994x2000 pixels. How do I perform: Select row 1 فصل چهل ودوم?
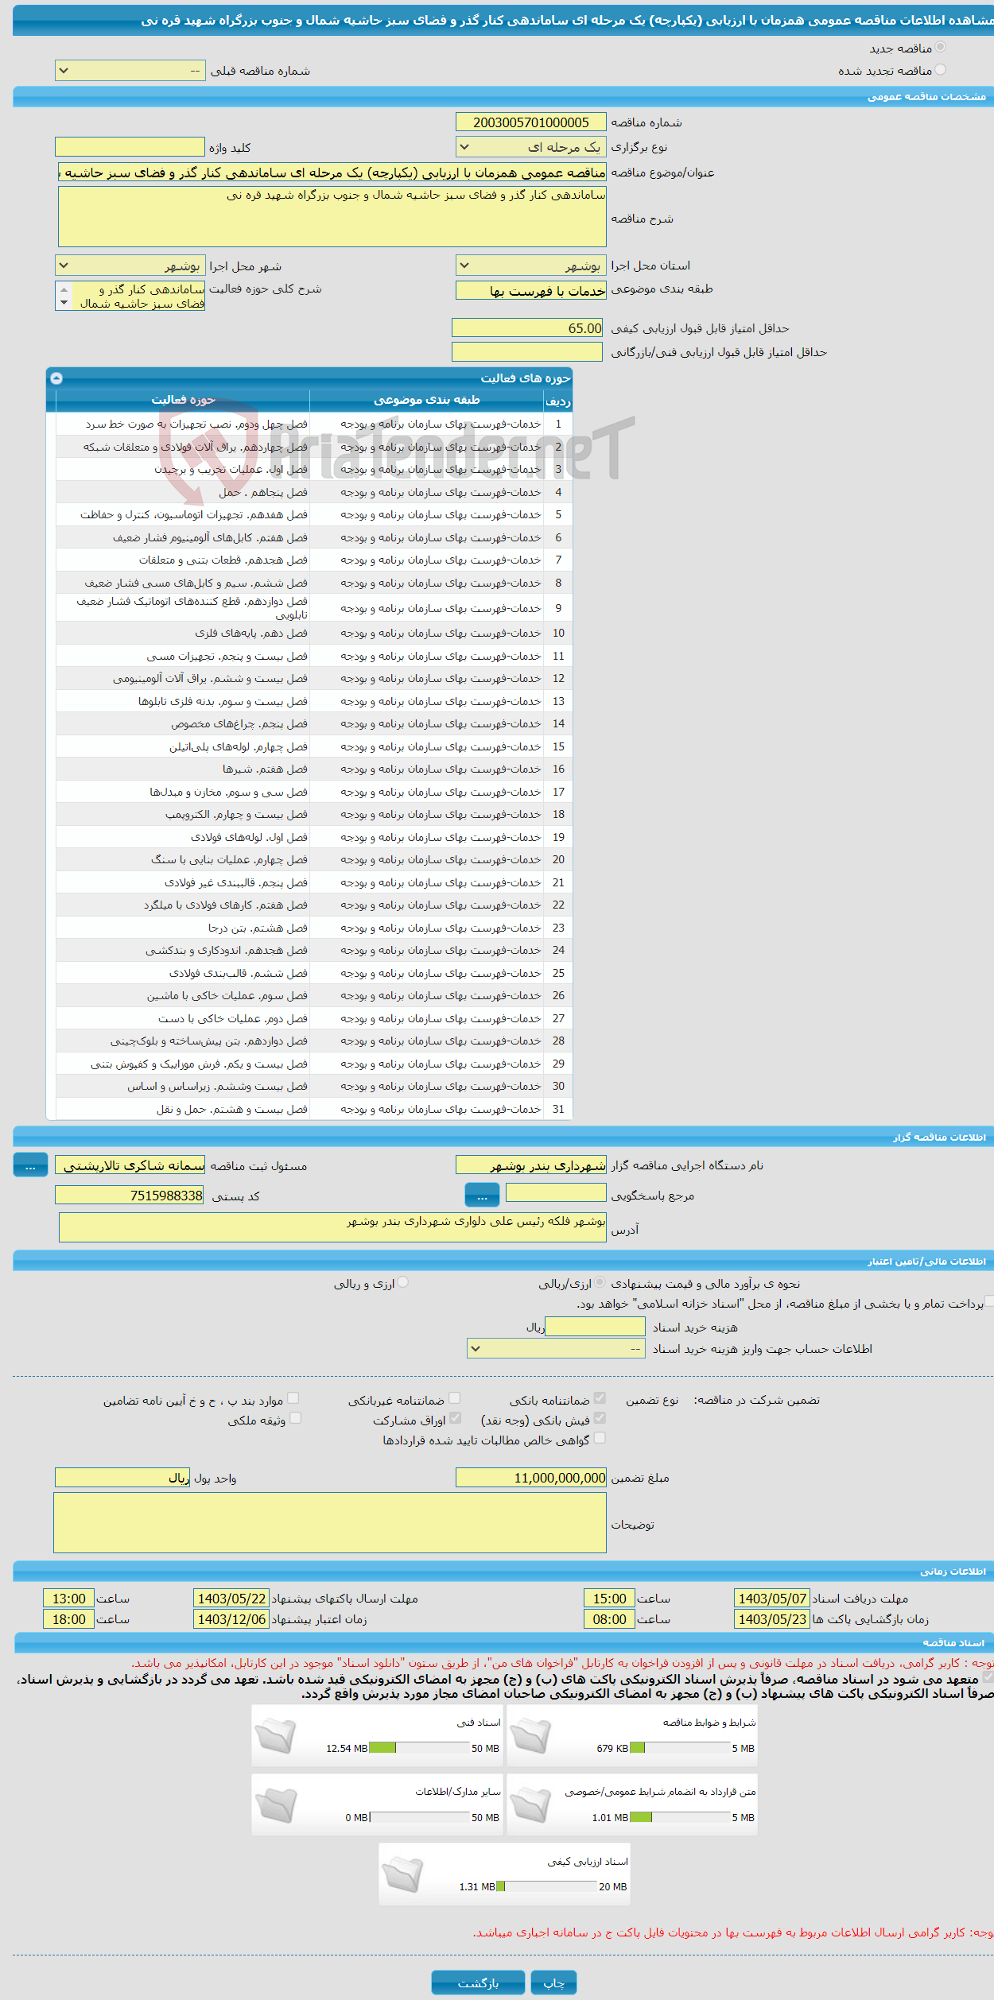(314, 424)
